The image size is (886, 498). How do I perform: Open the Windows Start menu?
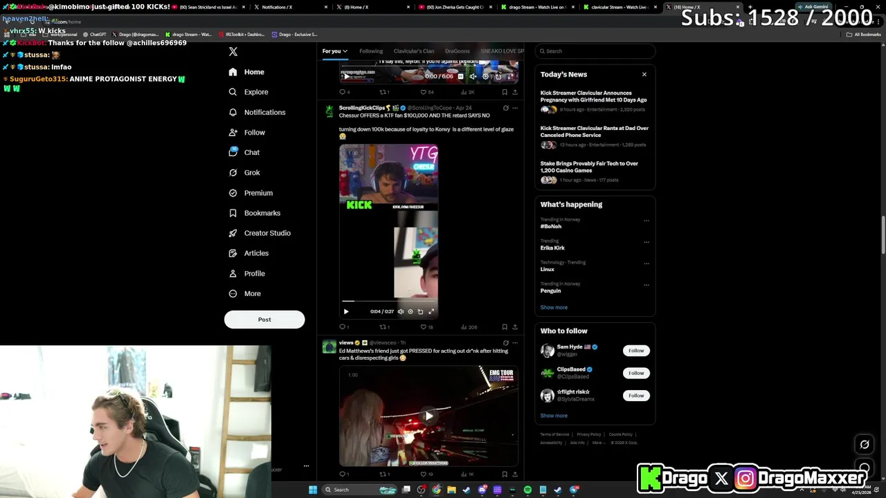313,490
